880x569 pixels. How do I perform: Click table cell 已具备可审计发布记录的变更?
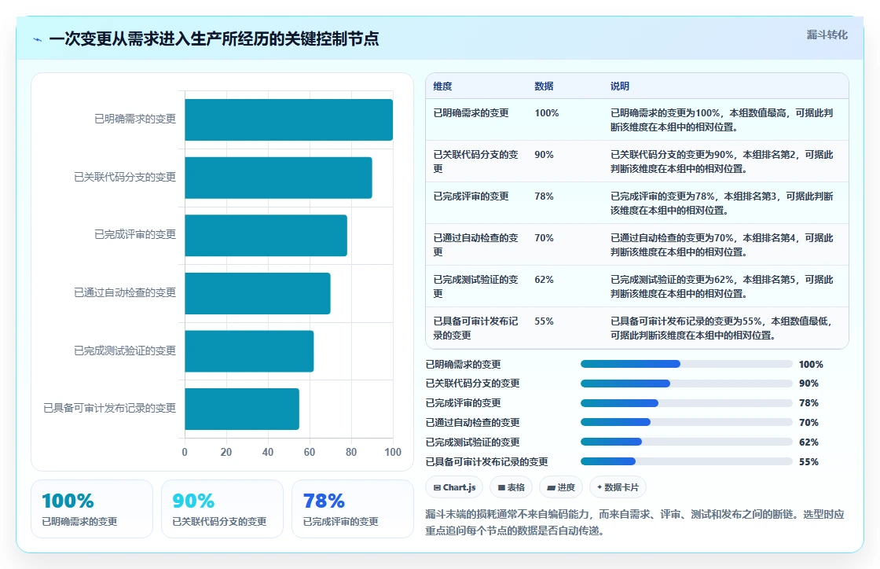click(x=476, y=328)
